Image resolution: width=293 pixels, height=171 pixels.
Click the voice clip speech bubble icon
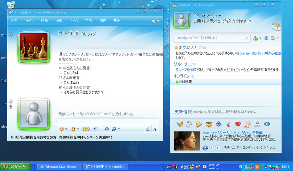(x=95, y=129)
